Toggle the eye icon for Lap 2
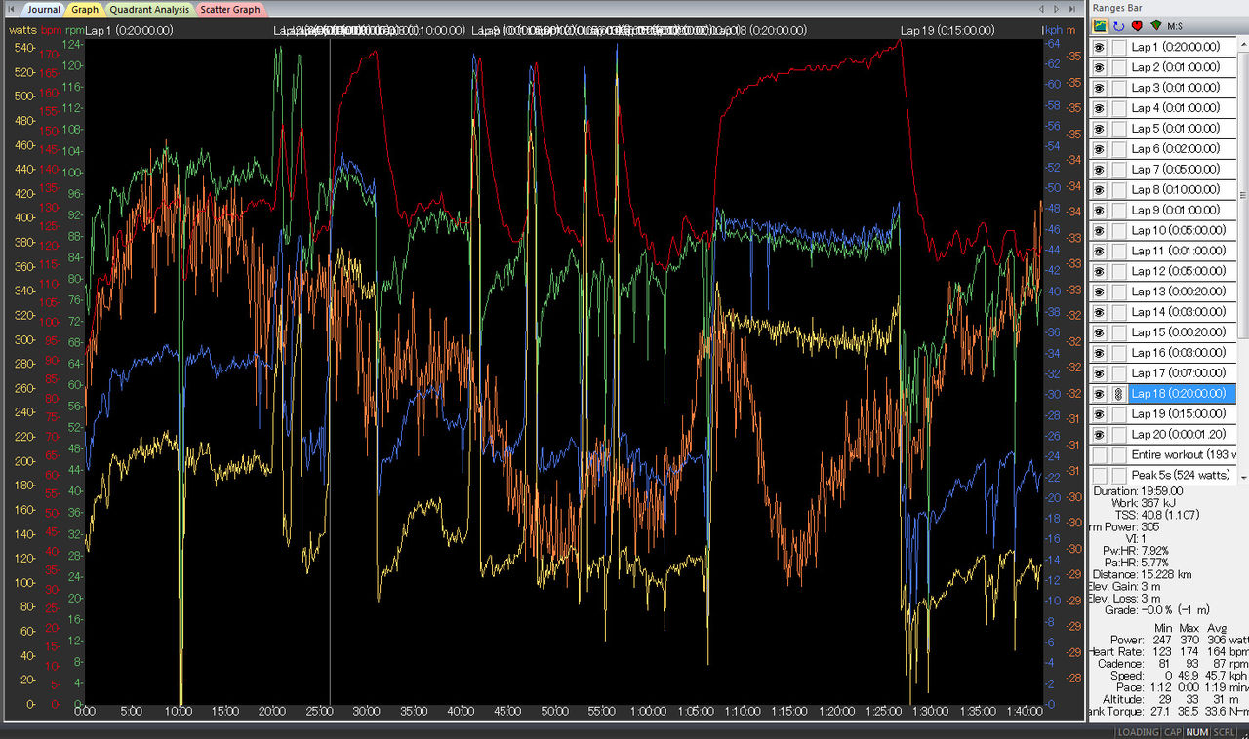1249x739 pixels. [1100, 67]
